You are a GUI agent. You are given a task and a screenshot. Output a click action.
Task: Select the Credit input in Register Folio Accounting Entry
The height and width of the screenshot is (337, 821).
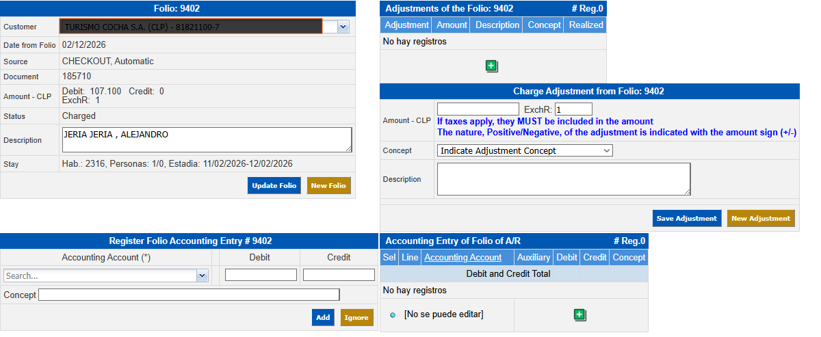click(339, 275)
